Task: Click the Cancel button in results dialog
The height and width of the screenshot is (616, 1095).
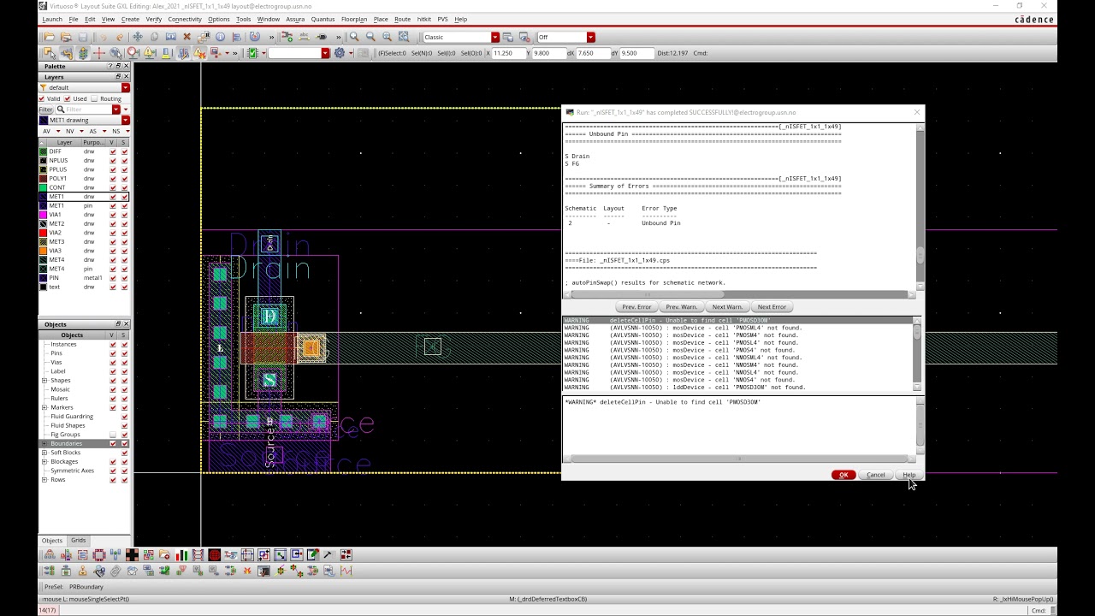Action: pos(876,475)
